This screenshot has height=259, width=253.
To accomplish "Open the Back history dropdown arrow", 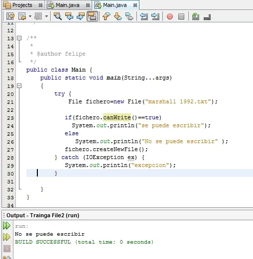I will click(30, 16).
